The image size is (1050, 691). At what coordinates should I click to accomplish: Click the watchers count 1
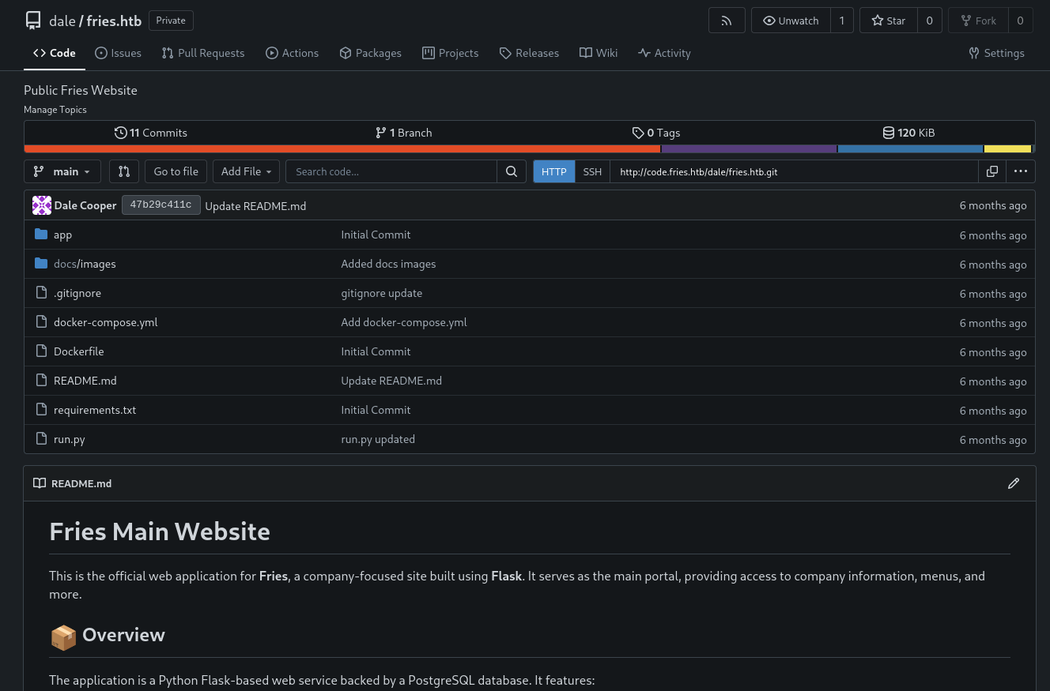[842, 21]
